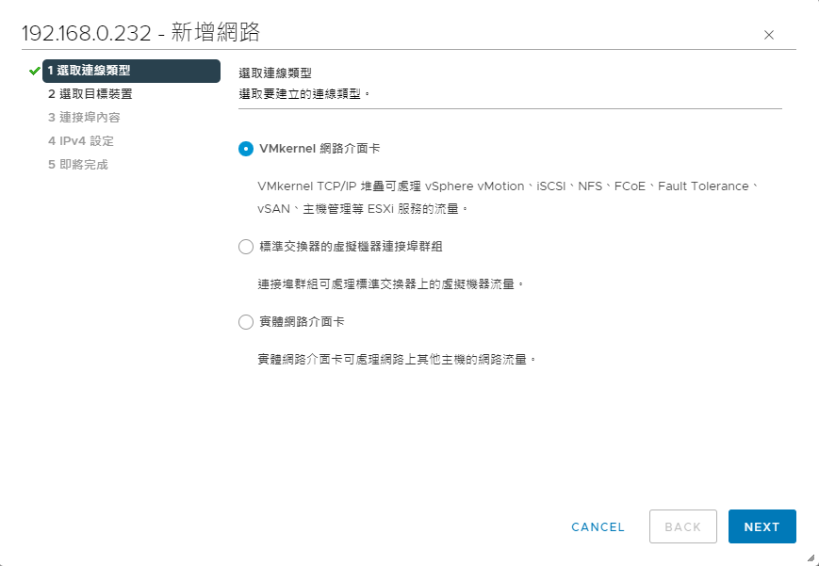This screenshot has width=819, height=566.
Task: Click the heading 選取連線類型 in content pane
Action: (275, 73)
